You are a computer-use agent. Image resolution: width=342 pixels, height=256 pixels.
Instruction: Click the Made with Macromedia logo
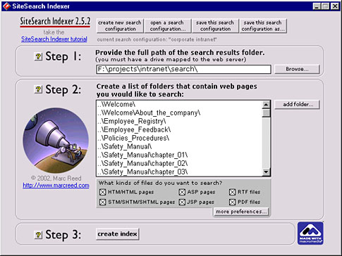[310, 233]
